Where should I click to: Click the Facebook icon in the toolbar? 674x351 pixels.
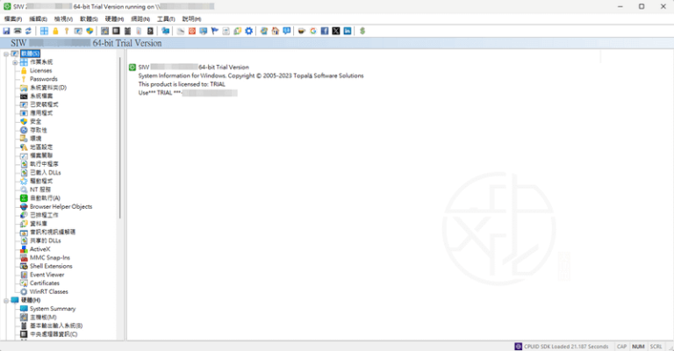coord(325,31)
